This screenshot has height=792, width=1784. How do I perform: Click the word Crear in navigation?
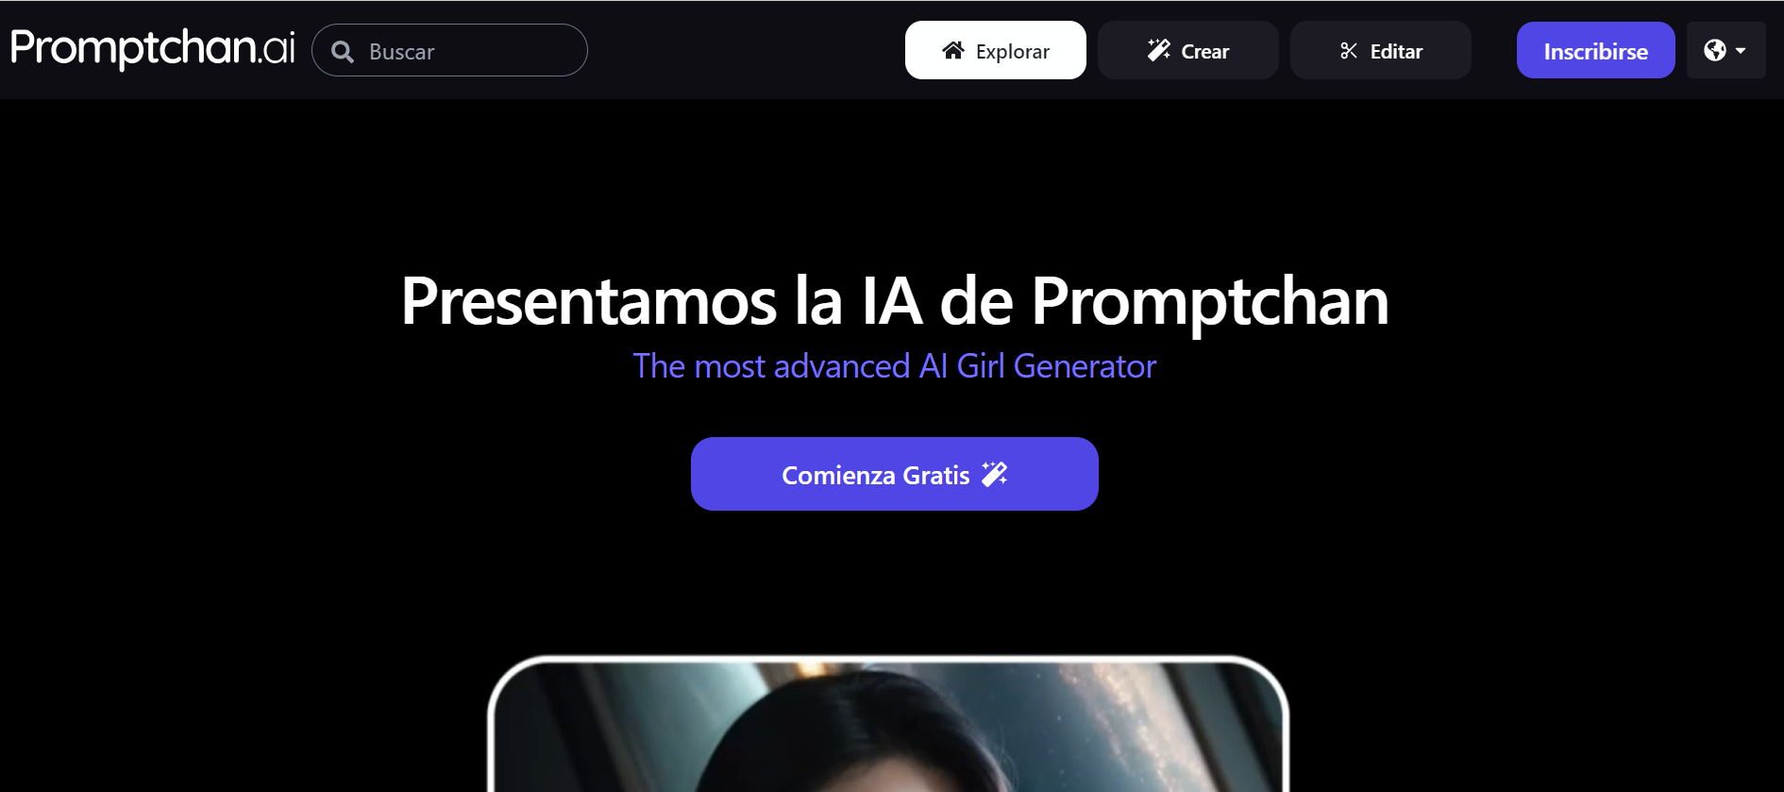pyautogui.click(x=1205, y=52)
